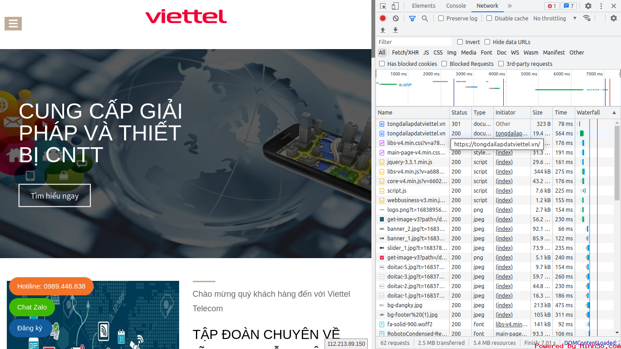Screen dimensions: 621x349
Task: Filter requests by Fetch/XHR
Action: [x=405, y=53]
